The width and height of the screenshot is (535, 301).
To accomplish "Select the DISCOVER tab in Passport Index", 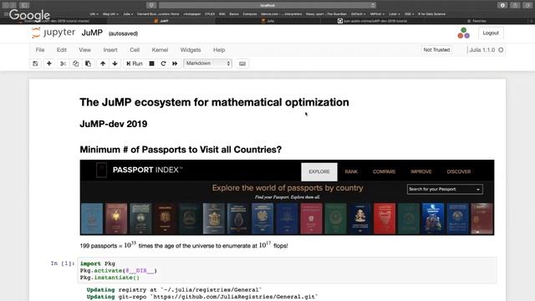I will [x=459, y=171].
